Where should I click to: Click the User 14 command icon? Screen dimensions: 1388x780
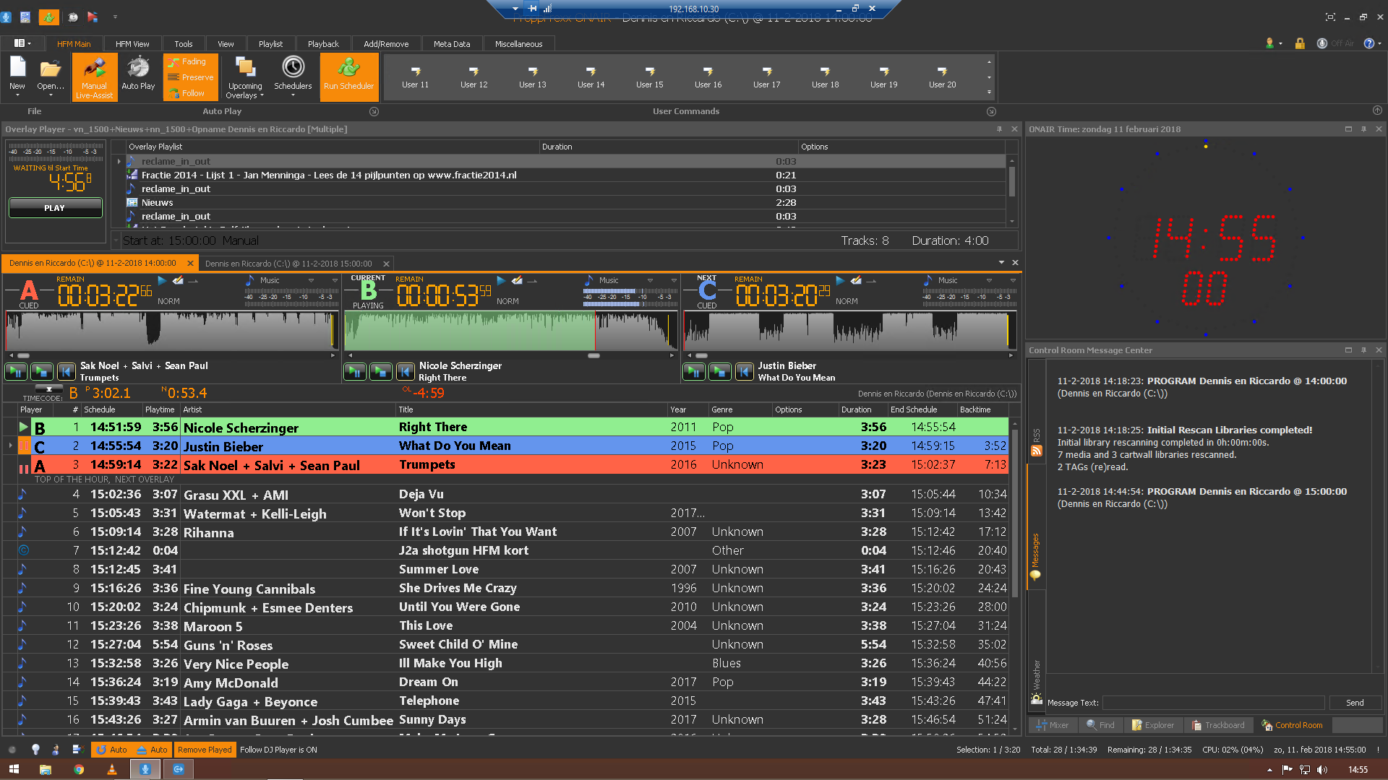point(591,71)
